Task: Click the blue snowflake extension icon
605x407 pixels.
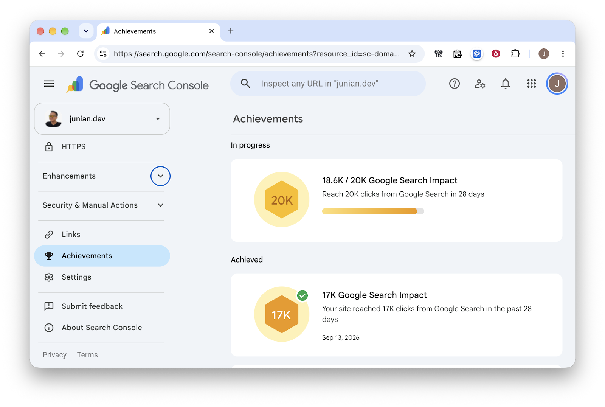Action: (x=477, y=54)
